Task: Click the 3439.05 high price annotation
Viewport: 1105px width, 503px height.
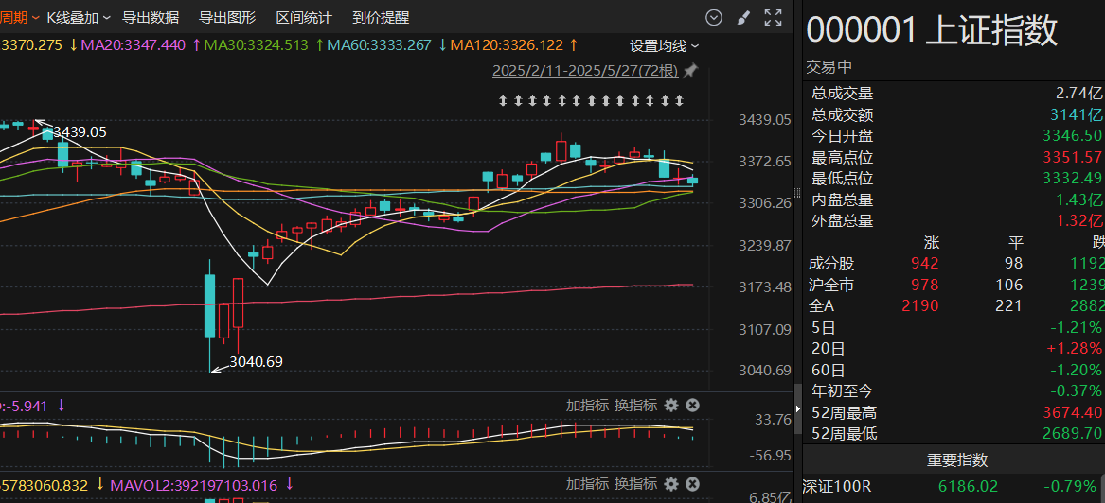Action: pos(80,132)
